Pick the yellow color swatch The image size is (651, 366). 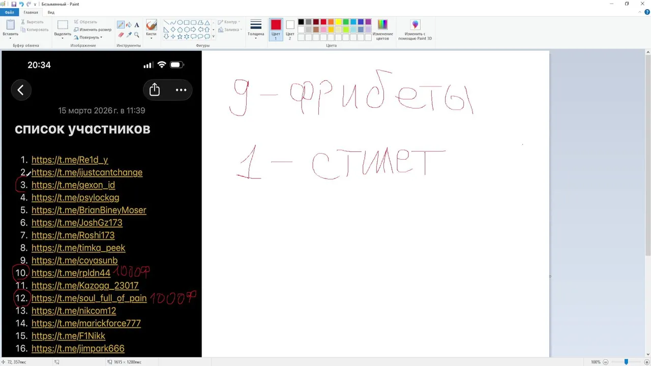click(x=338, y=22)
